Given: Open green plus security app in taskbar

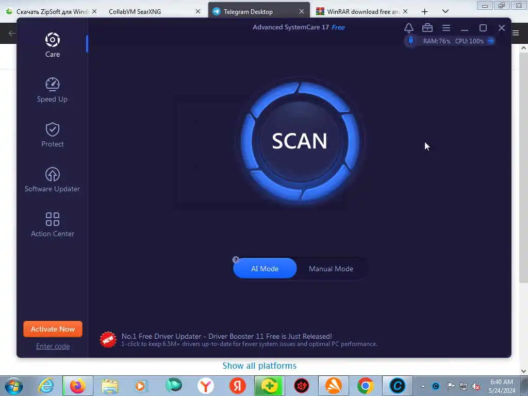Looking at the screenshot, I should pyautogui.click(x=269, y=386).
